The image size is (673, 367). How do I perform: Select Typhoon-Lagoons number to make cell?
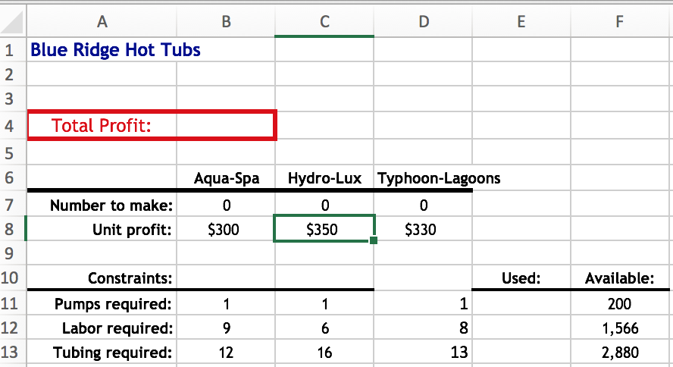point(423,205)
